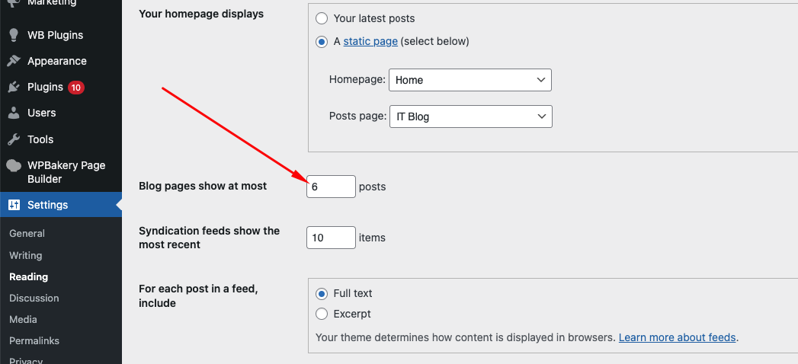Click the Settings sliders icon

point(14,205)
